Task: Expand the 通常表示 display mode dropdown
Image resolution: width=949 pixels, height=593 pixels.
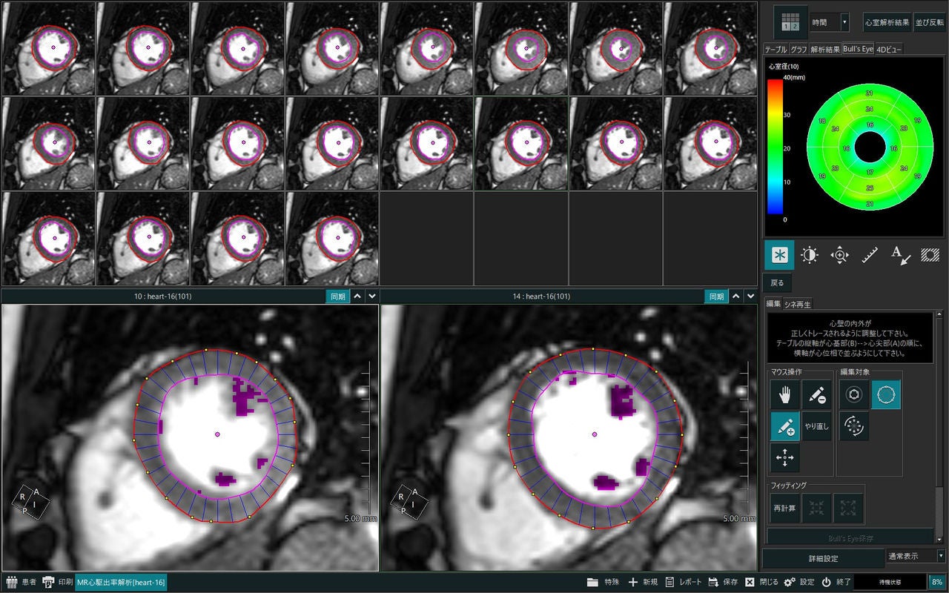Action: 916,555
